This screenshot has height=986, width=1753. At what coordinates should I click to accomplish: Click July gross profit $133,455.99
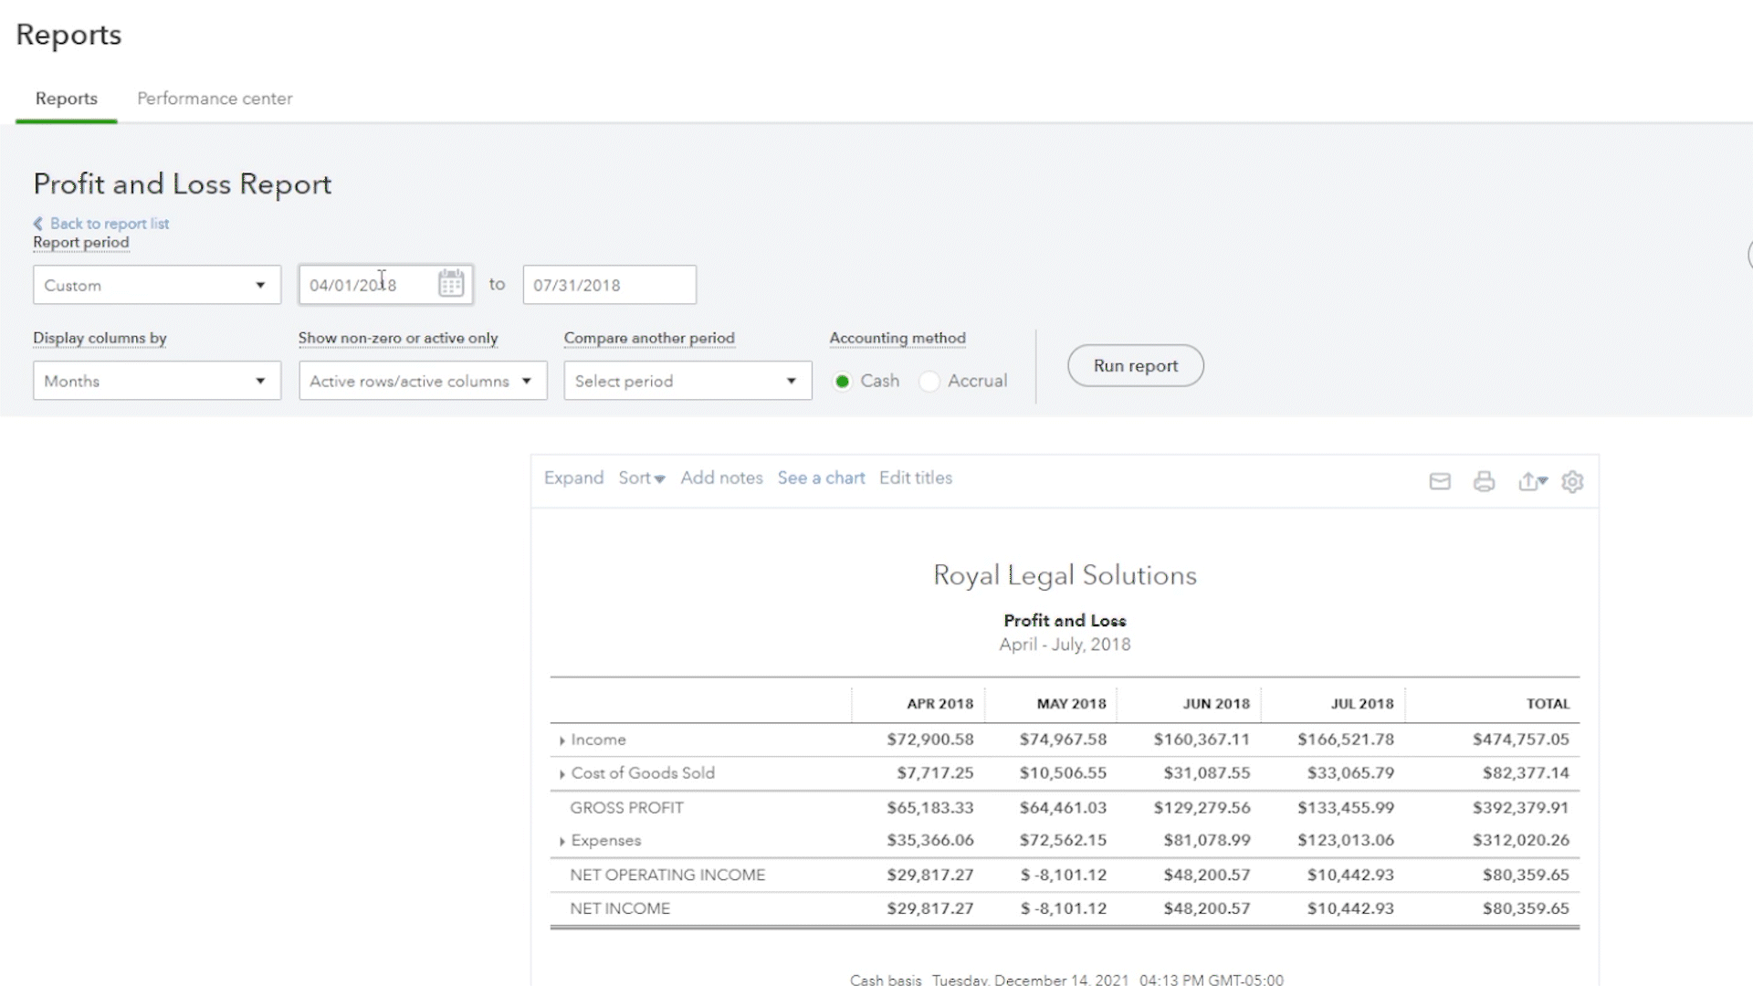1346,808
